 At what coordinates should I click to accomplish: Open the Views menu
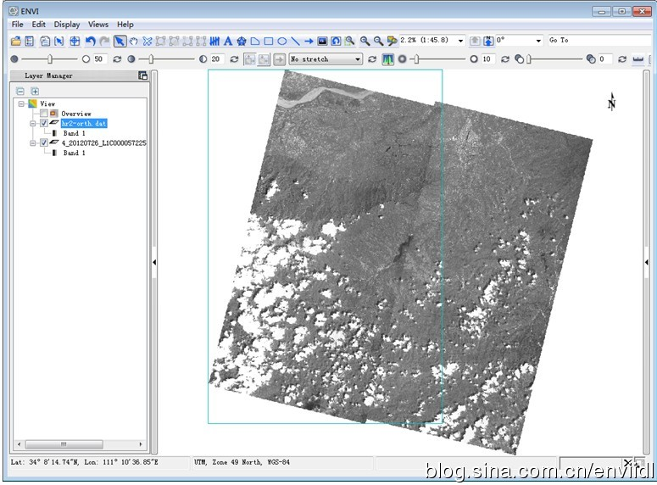coord(98,25)
